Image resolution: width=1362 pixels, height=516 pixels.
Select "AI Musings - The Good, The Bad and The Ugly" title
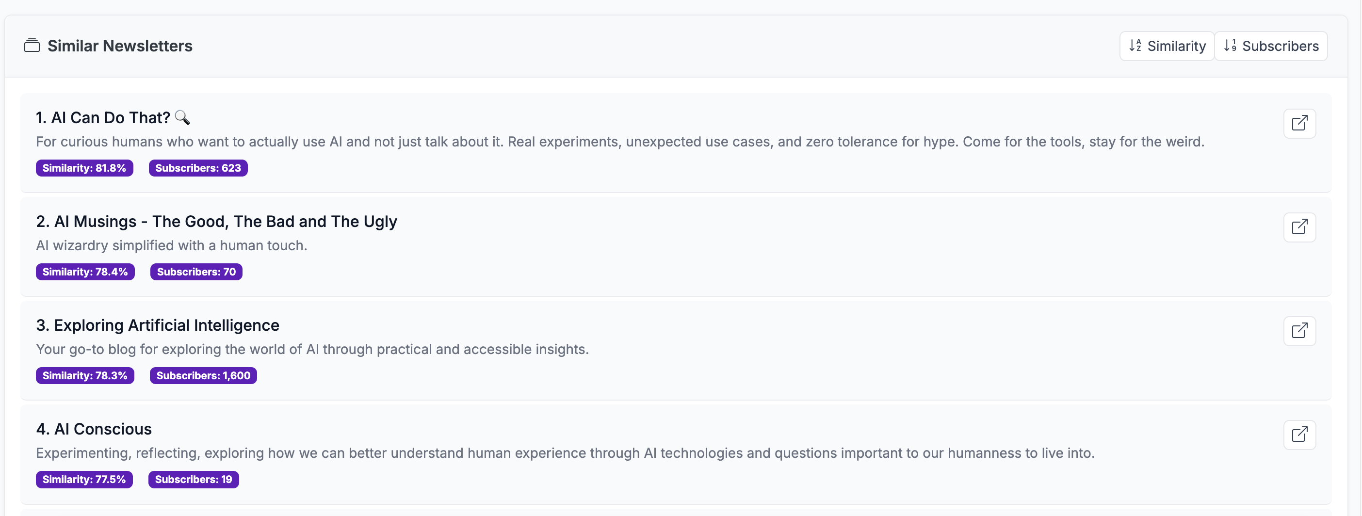(216, 222)
